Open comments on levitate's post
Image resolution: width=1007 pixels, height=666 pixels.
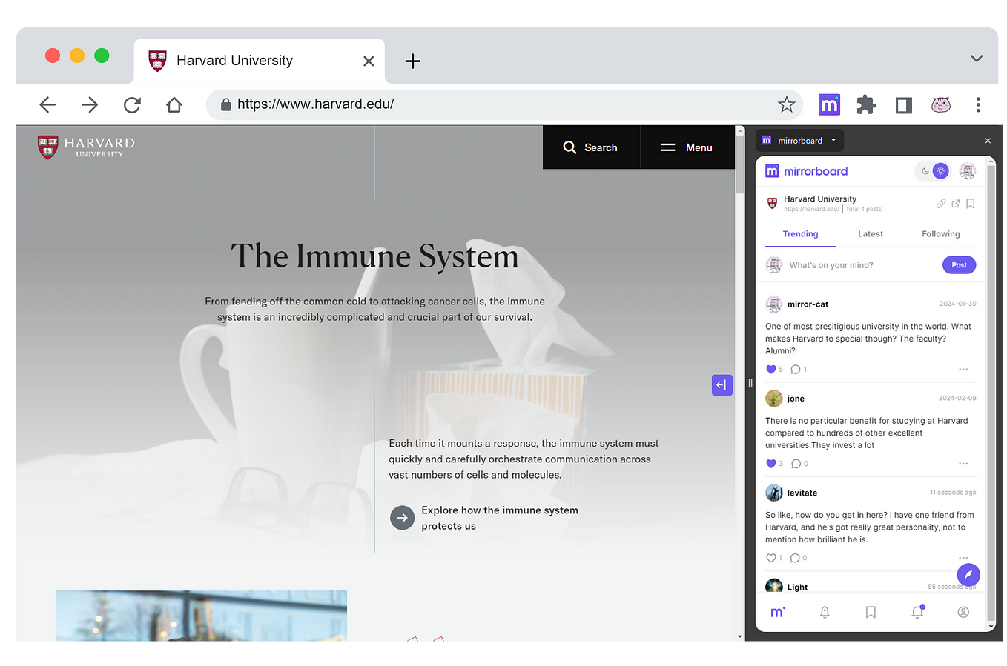(x=795, y=558)
